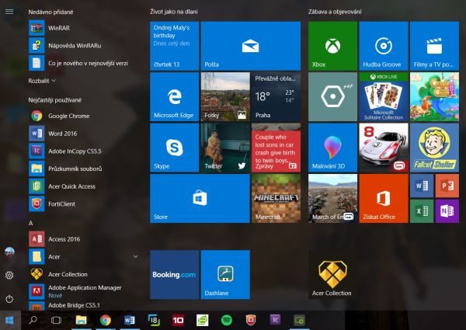Open InCopy icon on the taskbar
The width and height of the screenshot is (466, 330).
tap(275, 320)
